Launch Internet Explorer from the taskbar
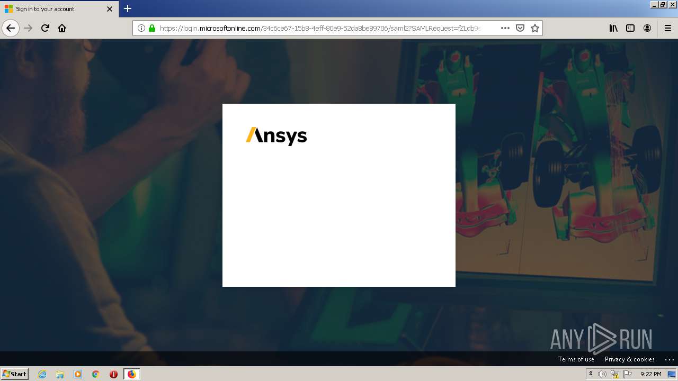The width and height of the screenshot is (678, 381). 42,374
